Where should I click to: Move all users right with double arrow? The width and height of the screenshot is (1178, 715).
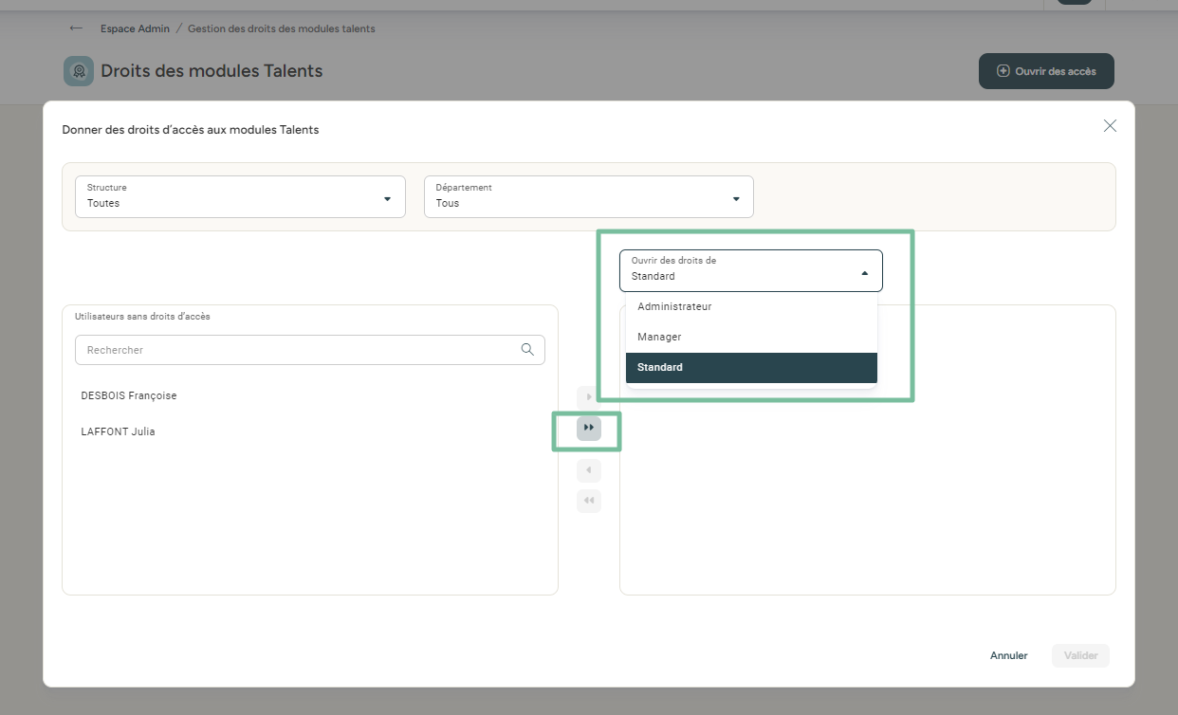click(x=589, y=429)
